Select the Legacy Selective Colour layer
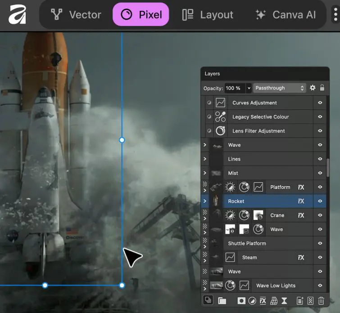Screen dimensions: 340x313 [x=260, y=117]
